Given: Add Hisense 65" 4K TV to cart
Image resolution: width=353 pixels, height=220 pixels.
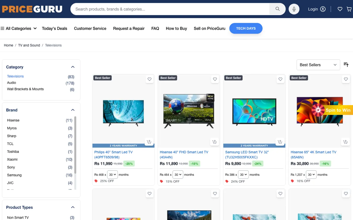Looking at the screenshot, I should tap(345, 142).
